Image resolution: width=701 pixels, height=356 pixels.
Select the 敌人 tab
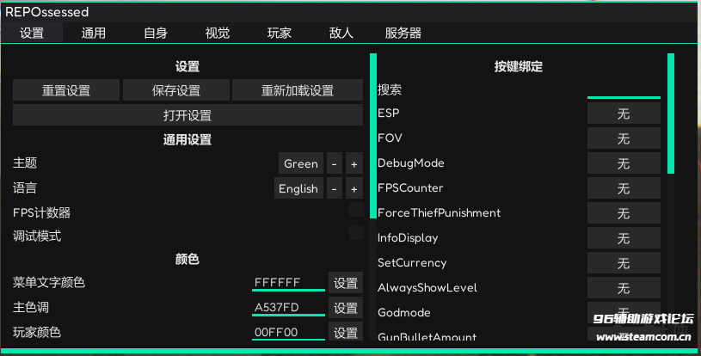341,34
